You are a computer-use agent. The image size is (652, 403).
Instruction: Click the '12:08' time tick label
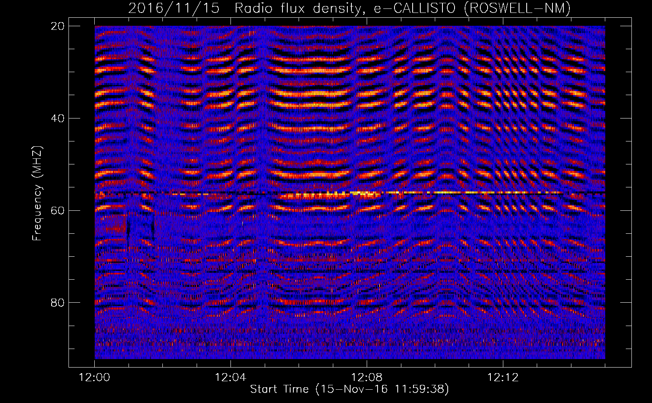click(367, 378)
